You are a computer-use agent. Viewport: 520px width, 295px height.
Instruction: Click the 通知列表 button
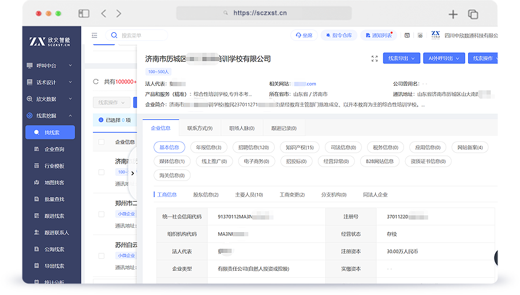coord(379,35)
